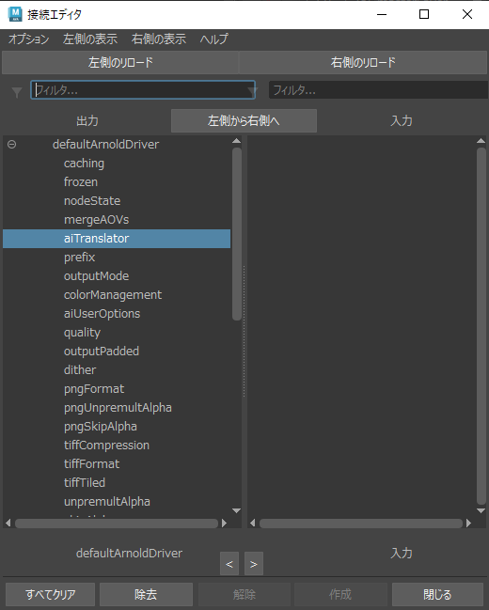Click the previous node '<' button

coord(229,564)
